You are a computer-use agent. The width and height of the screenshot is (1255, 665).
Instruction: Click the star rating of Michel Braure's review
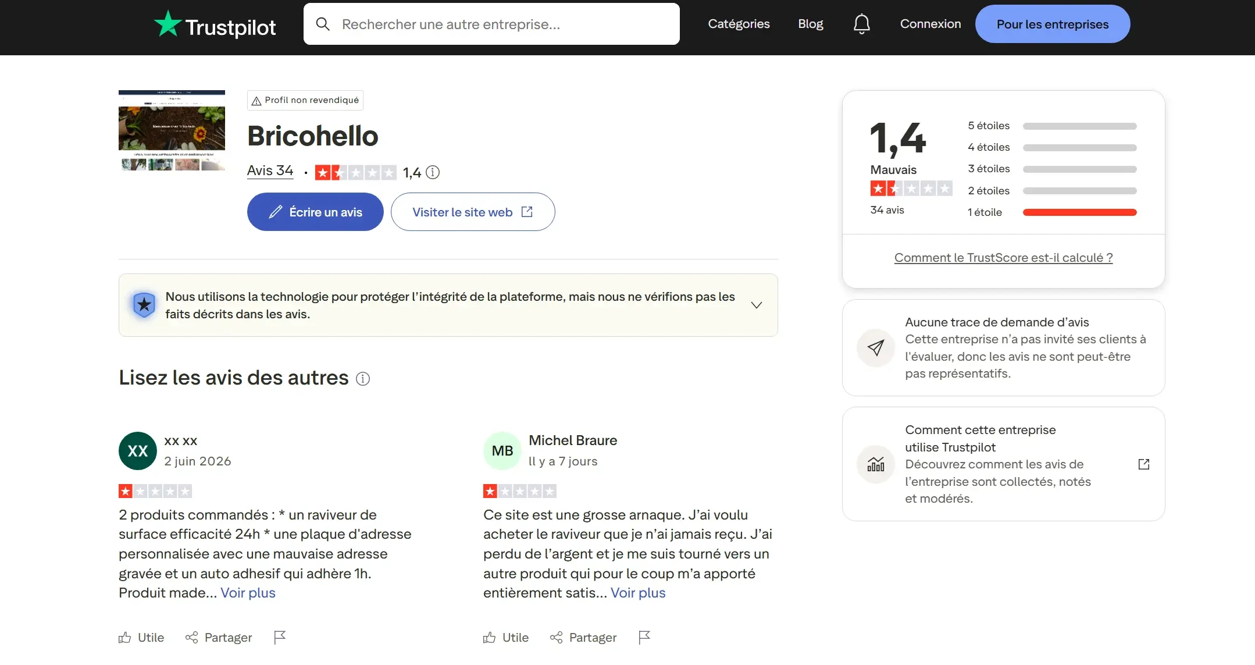[520, 491]
